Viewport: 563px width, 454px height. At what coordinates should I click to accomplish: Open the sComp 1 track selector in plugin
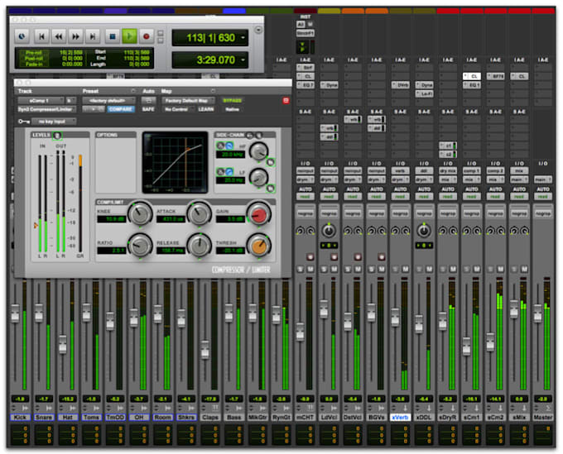click(x=41, y=100)
